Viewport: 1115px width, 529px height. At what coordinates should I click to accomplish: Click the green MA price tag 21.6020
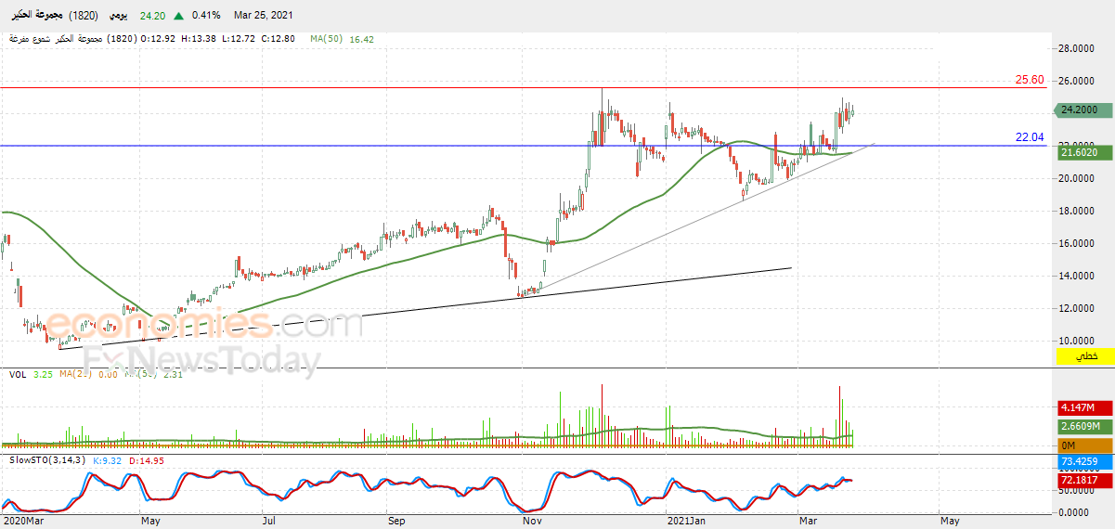[1083, 152]
